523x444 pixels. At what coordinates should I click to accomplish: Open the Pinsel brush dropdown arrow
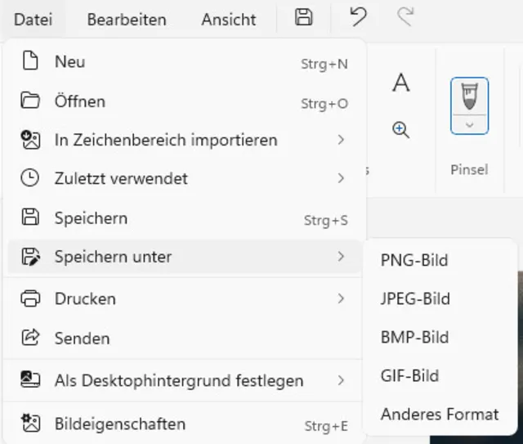coord(469,124)
